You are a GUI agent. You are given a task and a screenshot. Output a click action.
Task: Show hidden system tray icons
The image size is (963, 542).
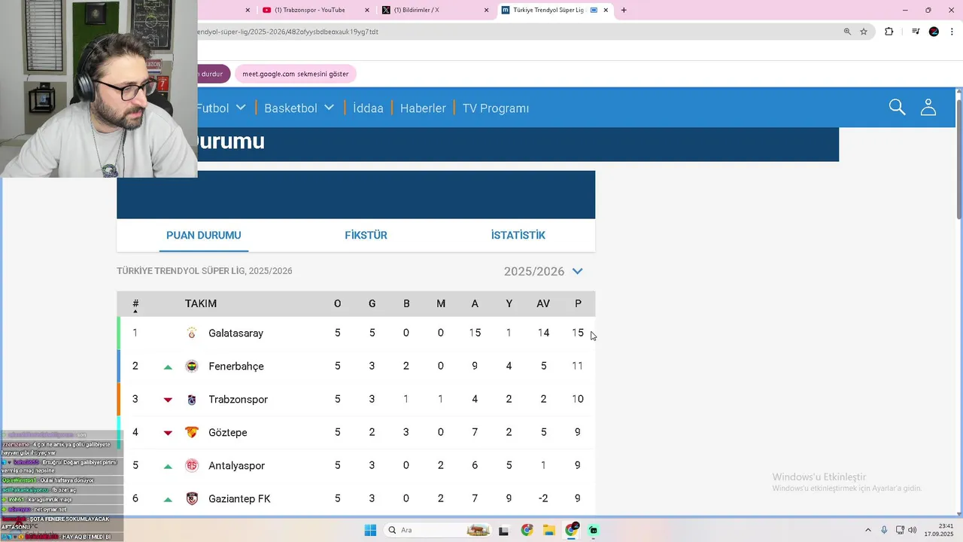pos(867,530)
